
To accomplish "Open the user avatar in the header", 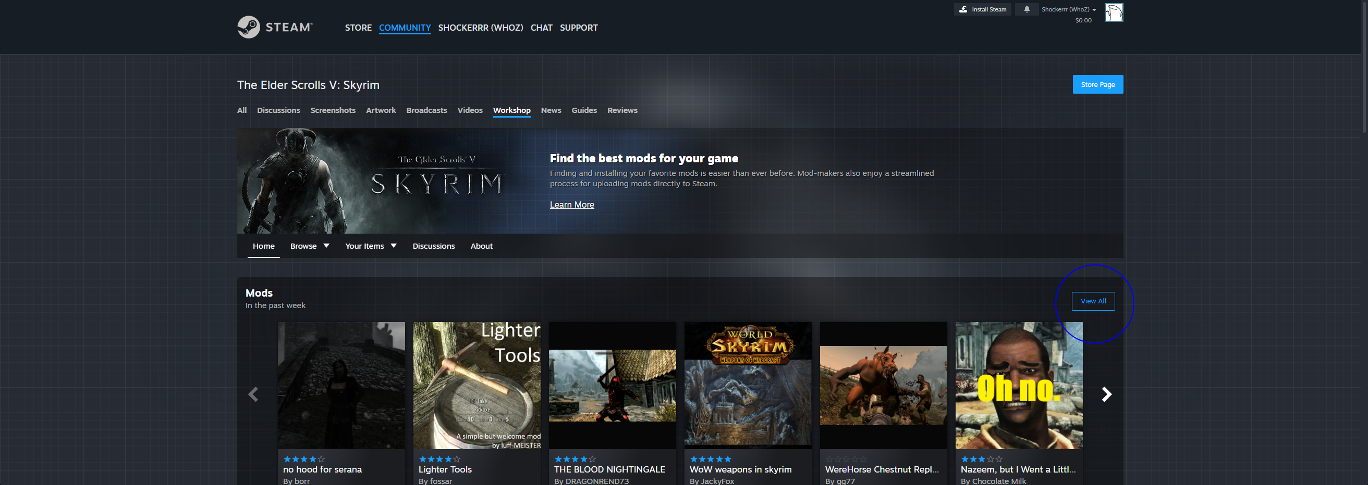I will pyautogui.click(x=1114, y=12).
